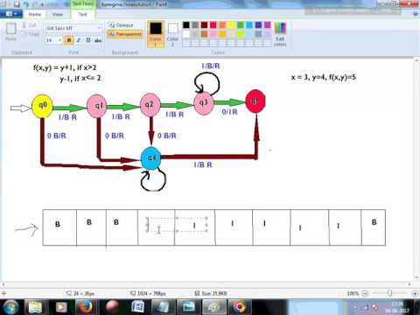Click the Text Tools contextual tab header
Image resolution: width=420 pixels, height=315 pixels.
pos(83,3)
